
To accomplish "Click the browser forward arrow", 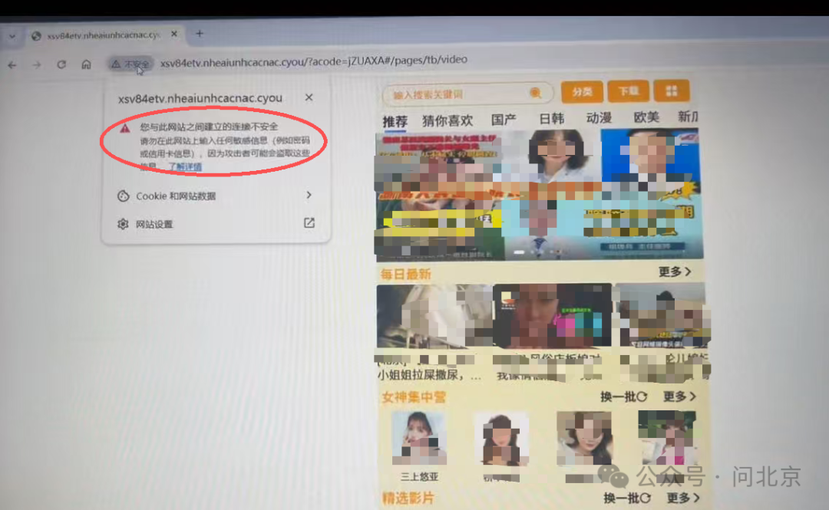I will 36,65.
